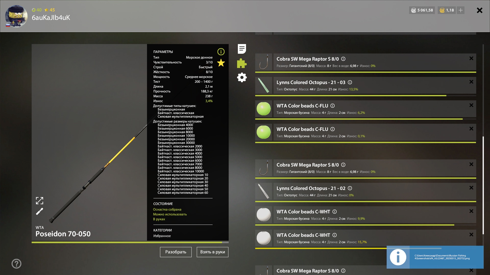Show info for Lynns Colored Octopus - 21 - 02

350,188
